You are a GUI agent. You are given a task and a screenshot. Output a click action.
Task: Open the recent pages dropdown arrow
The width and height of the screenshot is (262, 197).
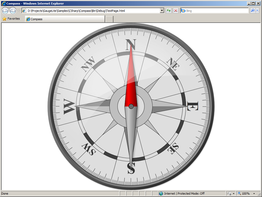(x=19, y=11)
